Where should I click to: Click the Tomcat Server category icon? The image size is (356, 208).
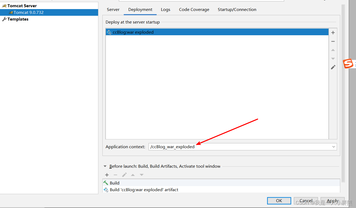(4, 6)
